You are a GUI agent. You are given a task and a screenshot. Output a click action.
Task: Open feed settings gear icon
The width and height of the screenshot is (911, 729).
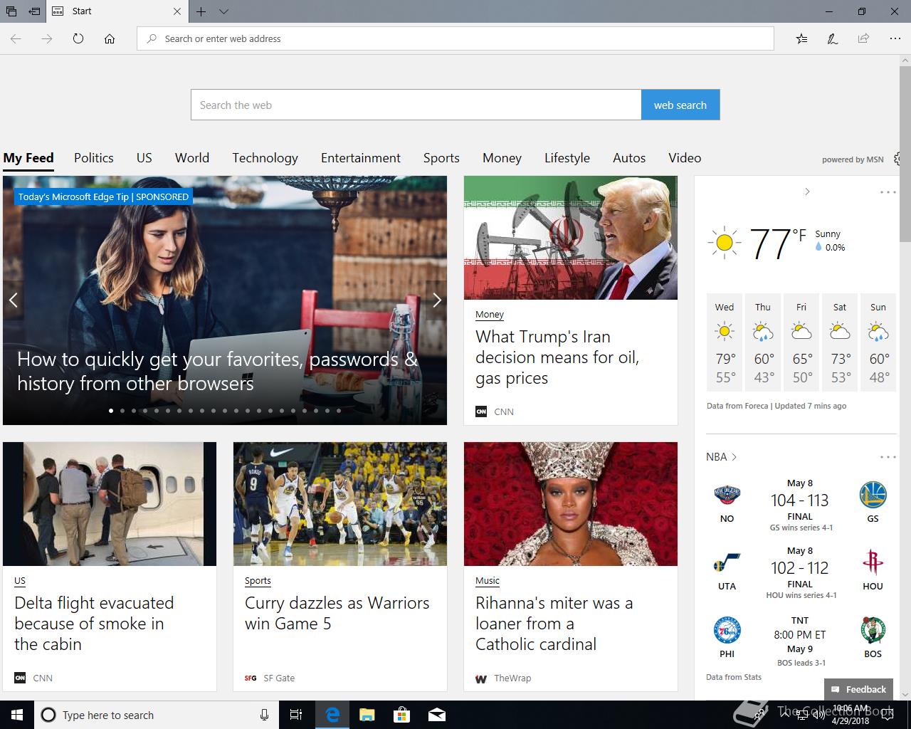tap(897, 159)
